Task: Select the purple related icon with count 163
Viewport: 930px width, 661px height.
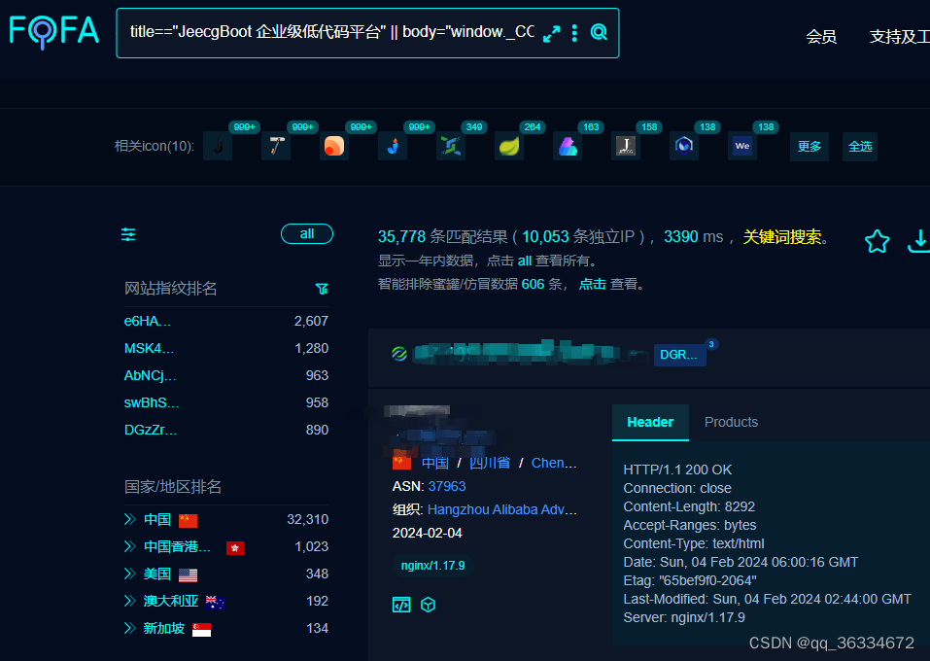Action: (568, 146)
